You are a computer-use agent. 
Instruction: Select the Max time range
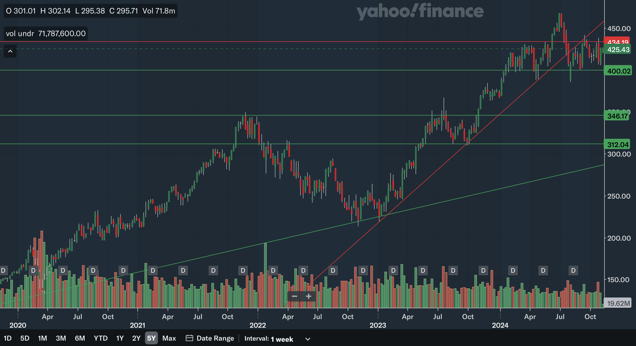(x=169, y=338)
